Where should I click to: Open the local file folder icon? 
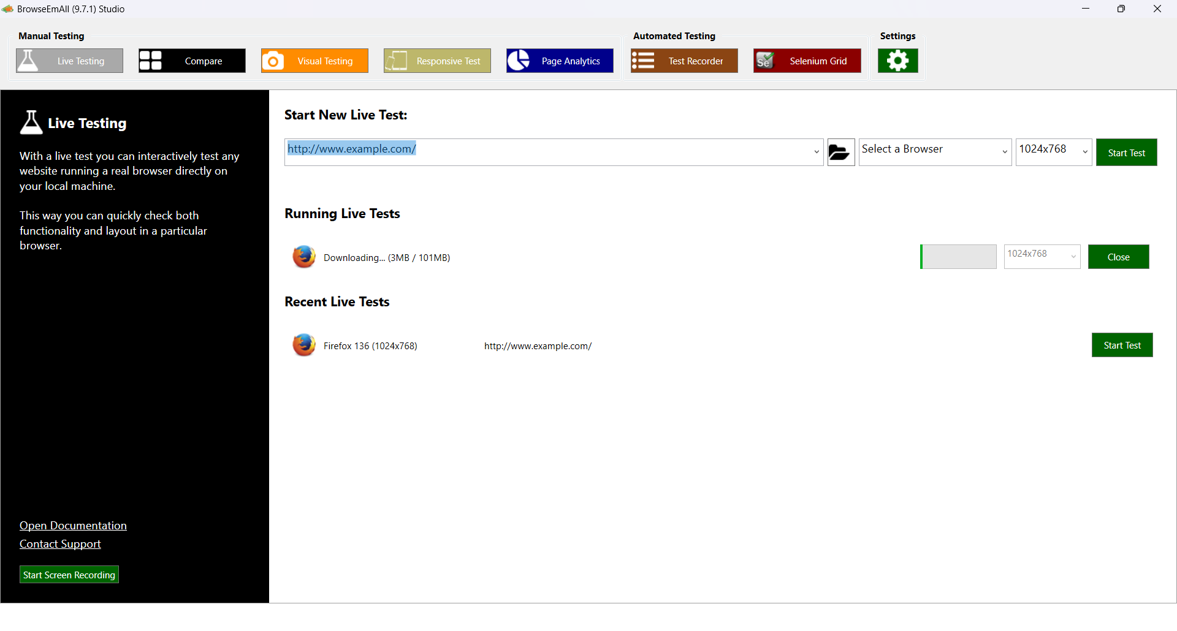(840, 152)
